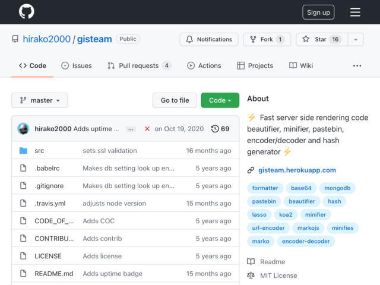Switch to the Code tab
The height and width of the screenshot is (285, 380).
pos(33,66)
